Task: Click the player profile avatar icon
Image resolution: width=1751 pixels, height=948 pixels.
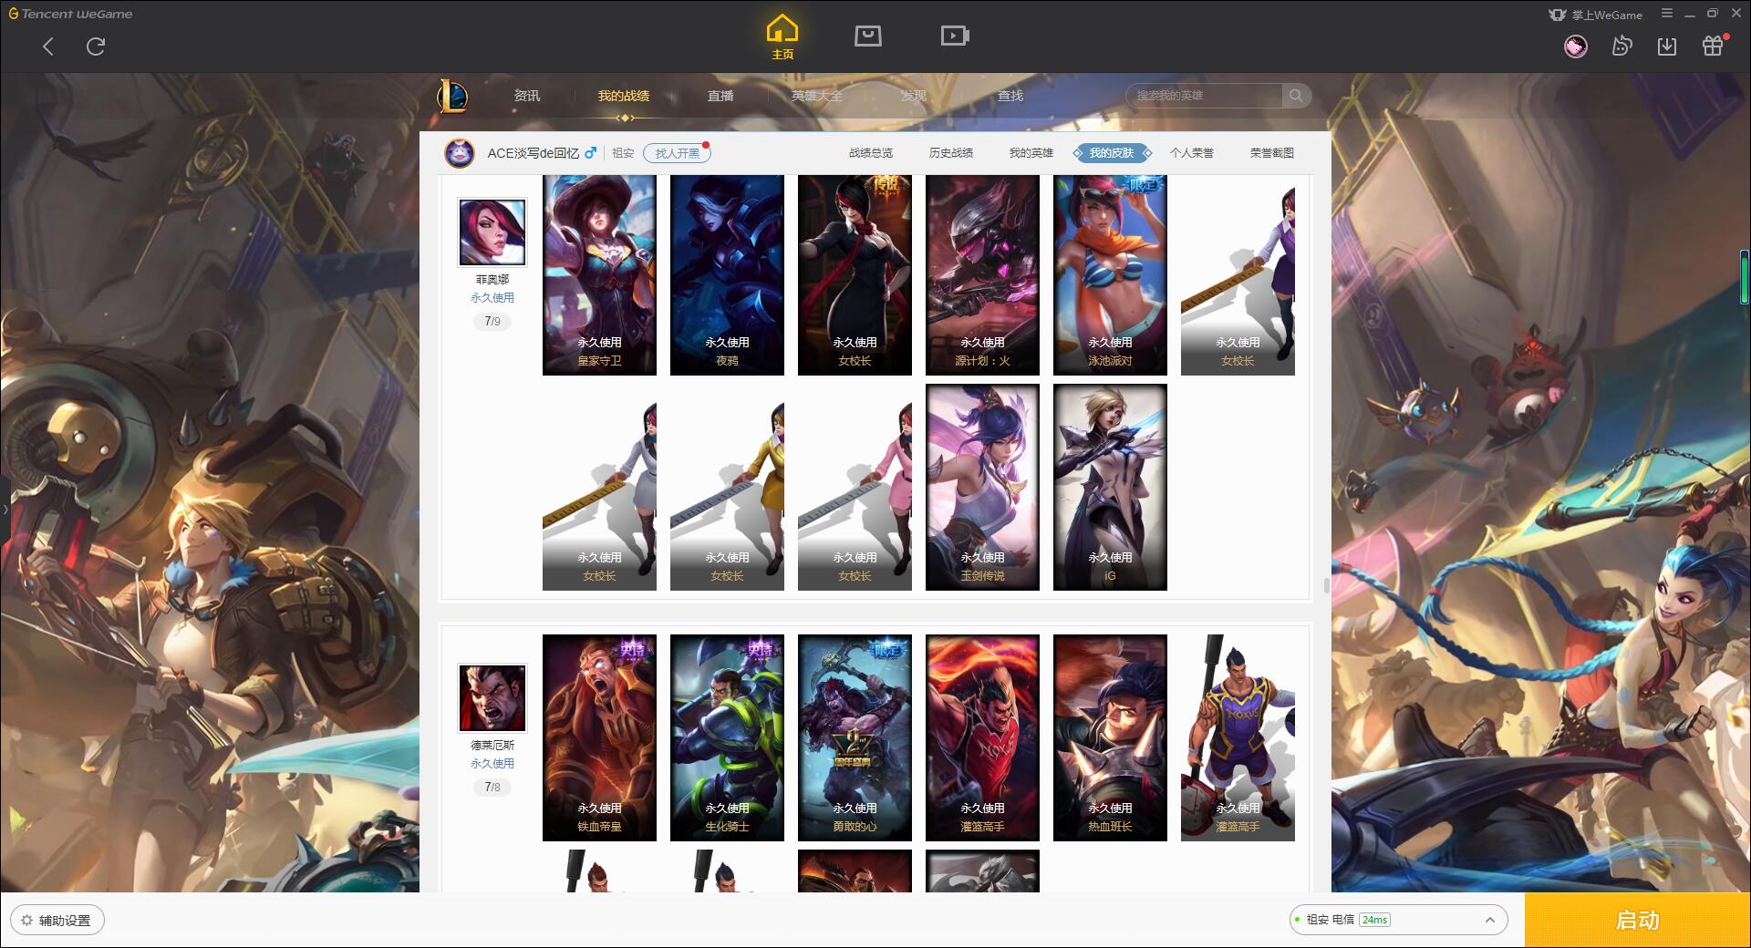Action: click(x=460, y=153)
